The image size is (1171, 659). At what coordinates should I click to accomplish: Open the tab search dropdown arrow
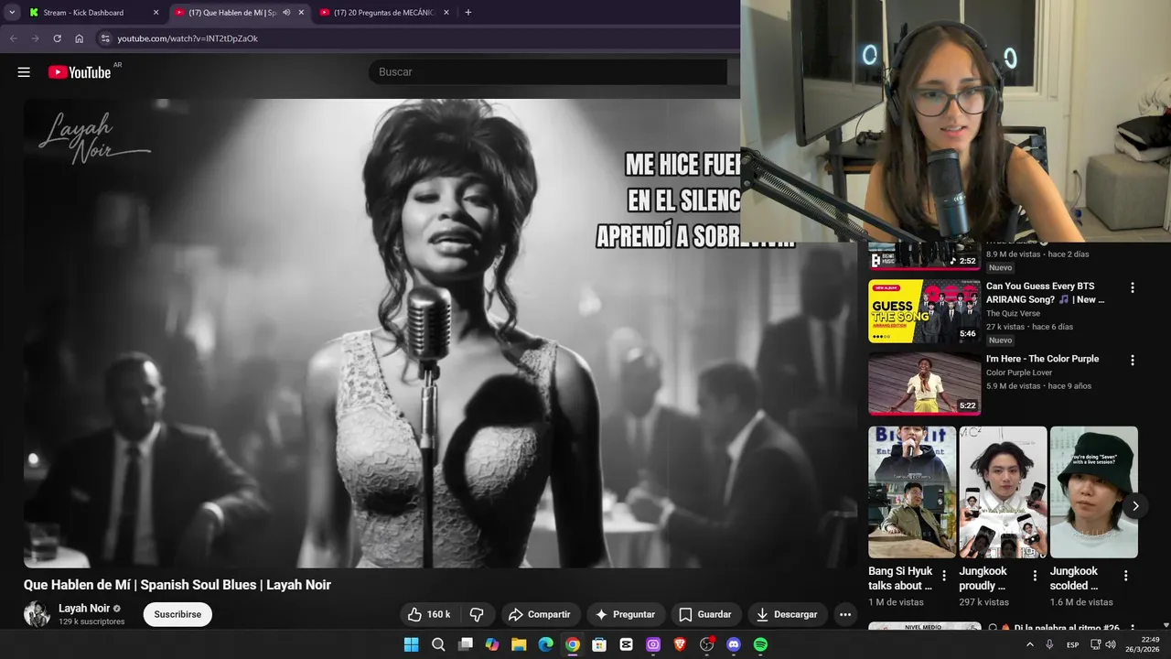[x=12, y=13]
